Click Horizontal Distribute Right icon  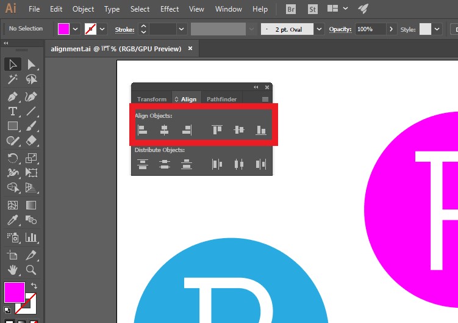click(x=261, y=164)
